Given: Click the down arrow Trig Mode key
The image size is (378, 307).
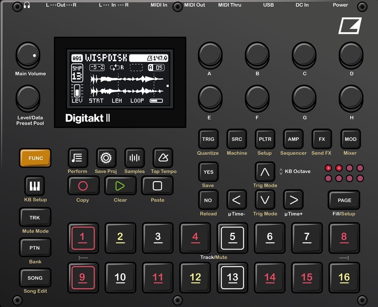Looking at the screenshot, I should click(x=265, y=200).
